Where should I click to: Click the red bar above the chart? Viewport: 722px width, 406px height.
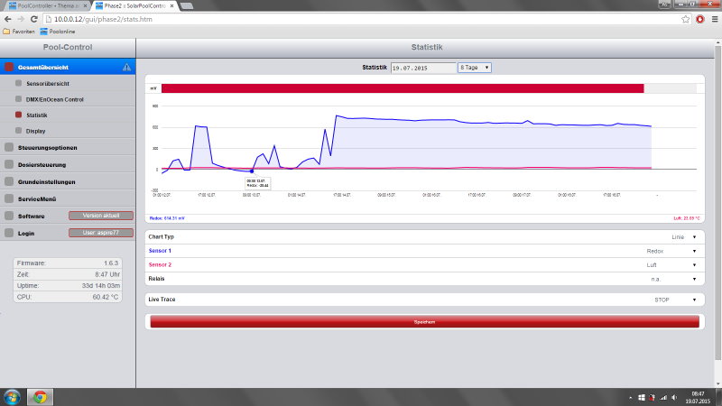coord(403,88)
